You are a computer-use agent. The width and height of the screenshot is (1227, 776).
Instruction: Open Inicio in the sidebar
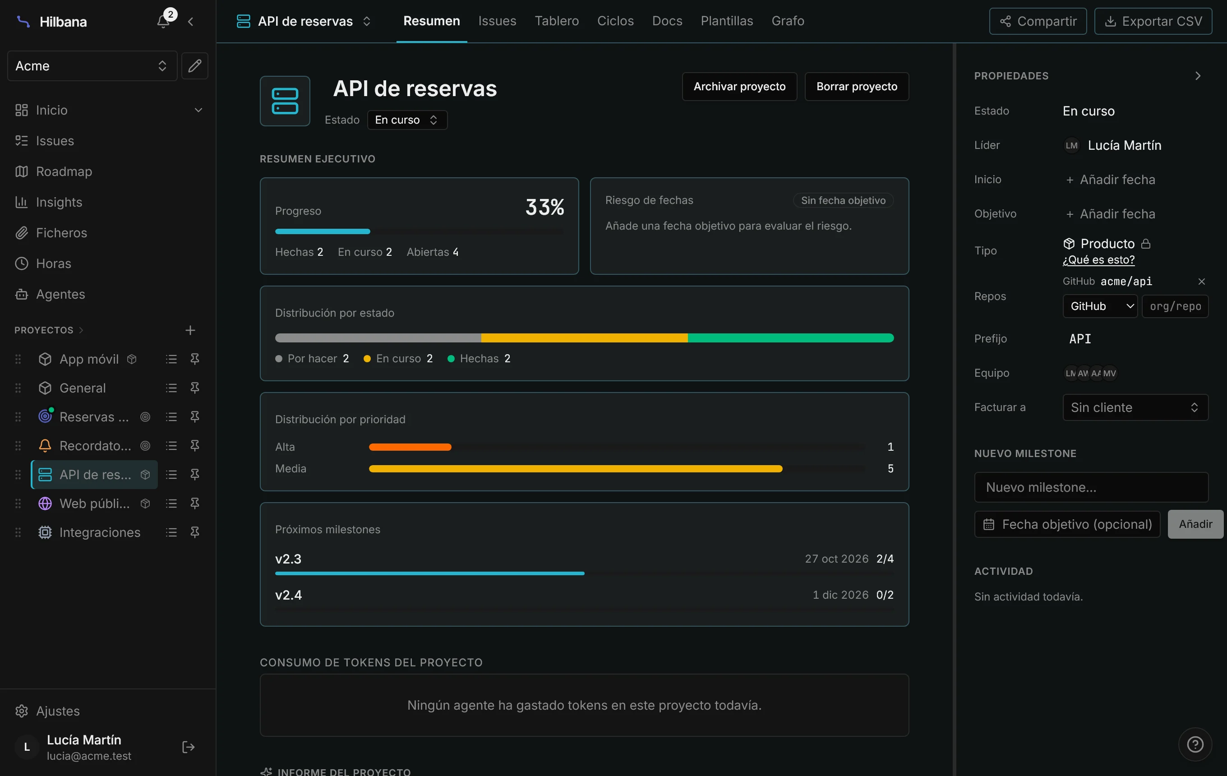point(51,110)
